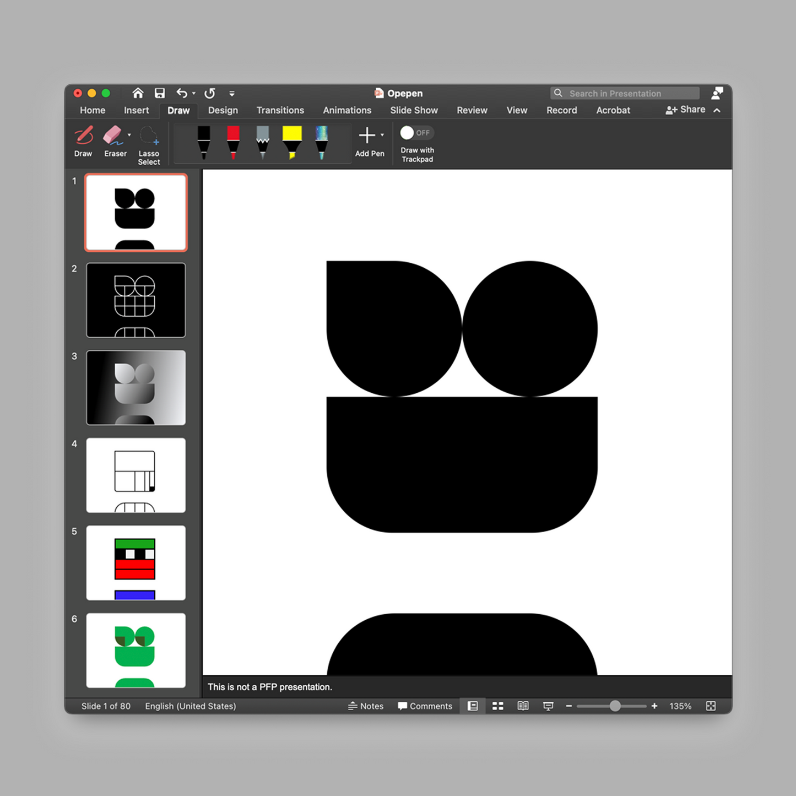796x796 pixels.
Task: Pick the black pen
Action: coord(204,143)
